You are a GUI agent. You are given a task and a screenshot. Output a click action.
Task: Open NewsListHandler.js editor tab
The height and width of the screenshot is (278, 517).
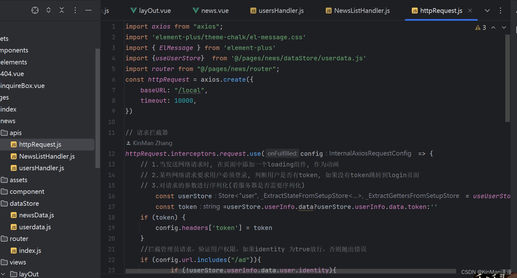[x=357, y=11]
